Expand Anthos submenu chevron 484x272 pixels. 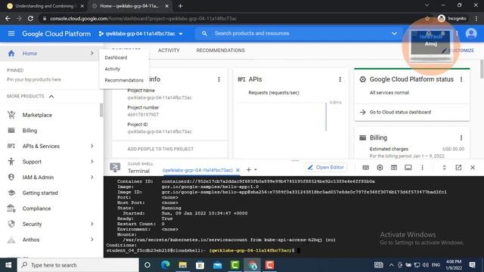point(92,240)
